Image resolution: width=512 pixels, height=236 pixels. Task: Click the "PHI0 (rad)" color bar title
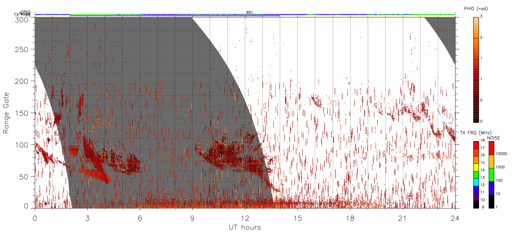pos(476,8)
